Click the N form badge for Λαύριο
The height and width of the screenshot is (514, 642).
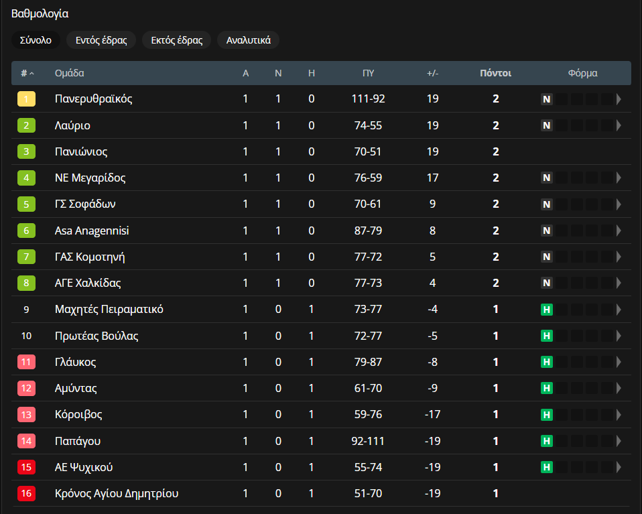547,125
